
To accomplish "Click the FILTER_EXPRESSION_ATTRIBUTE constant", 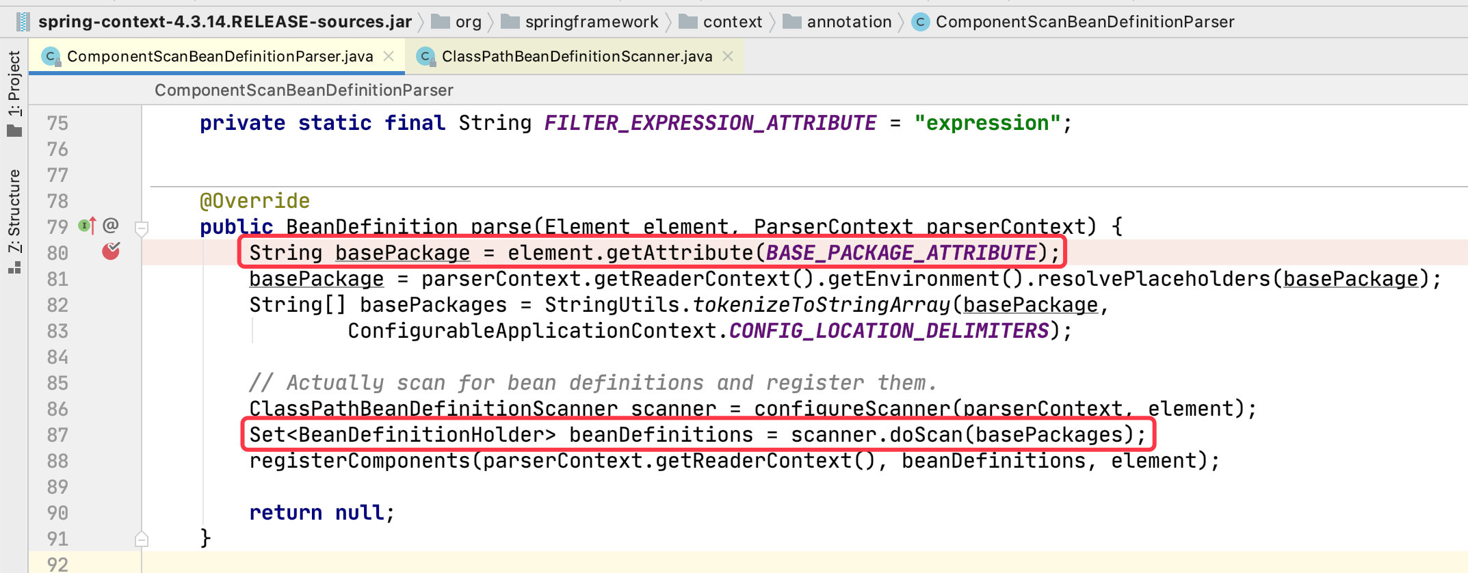I will [710, 123].
